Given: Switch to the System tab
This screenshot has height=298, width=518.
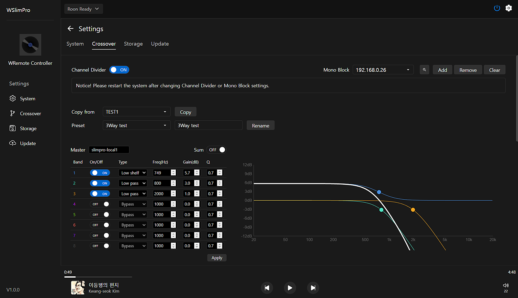Looking at the screenshot, I should 75,44.
